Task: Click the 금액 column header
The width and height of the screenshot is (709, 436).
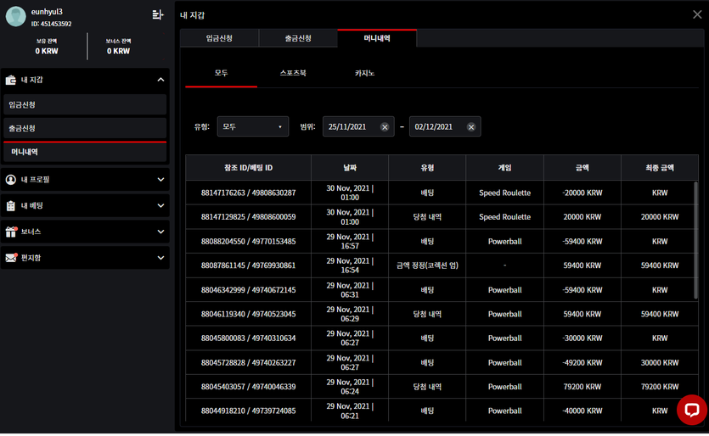Action: [582, 168]
